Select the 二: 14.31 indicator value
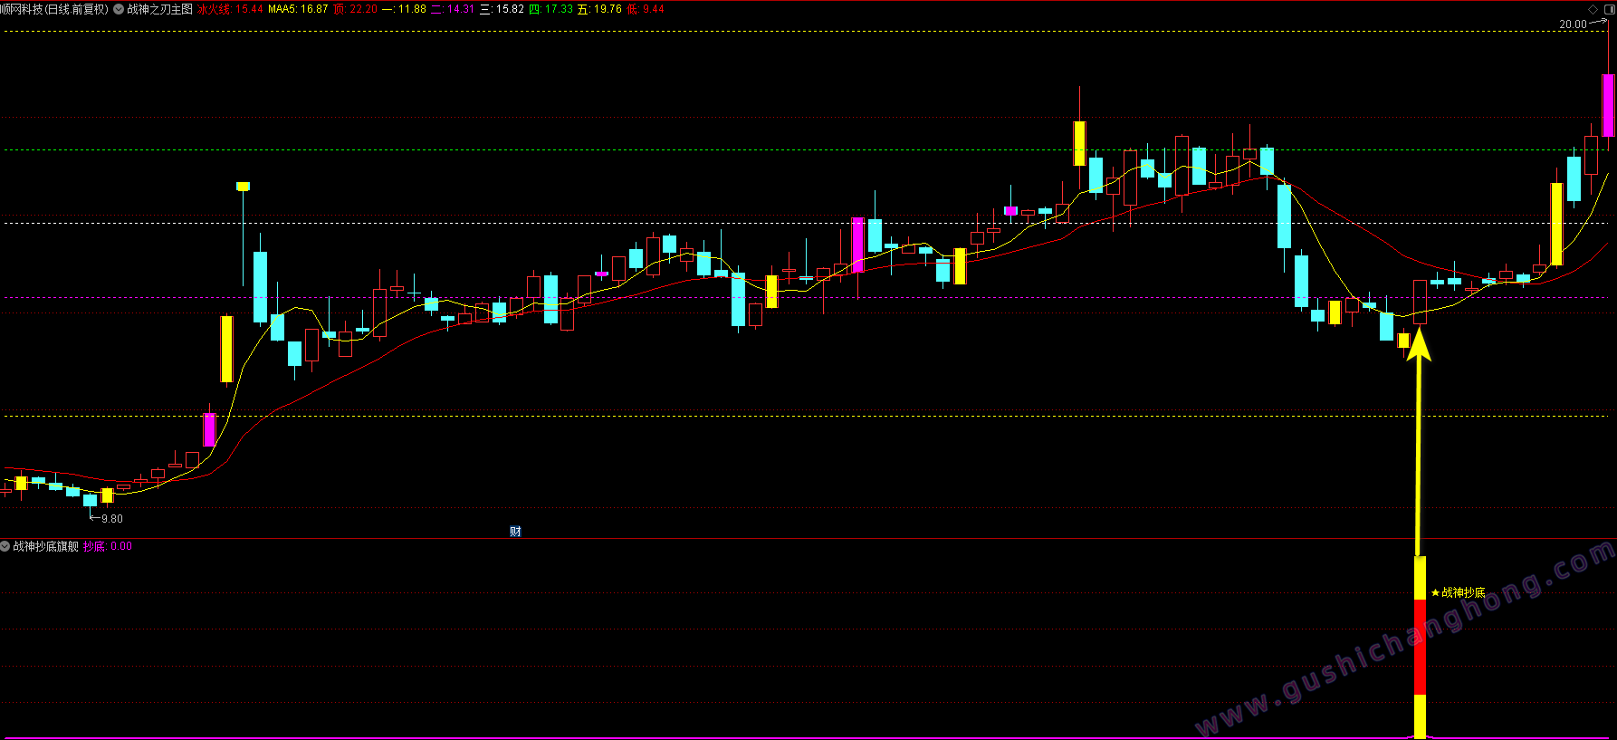Screen dimensions: 1617x740 click(x=453, y=9)
